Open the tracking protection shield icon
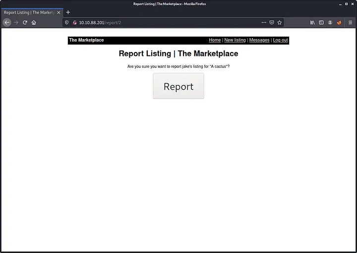 (67, 22)
